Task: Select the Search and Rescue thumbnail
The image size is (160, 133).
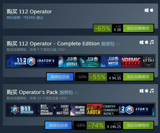Action: 78,110
